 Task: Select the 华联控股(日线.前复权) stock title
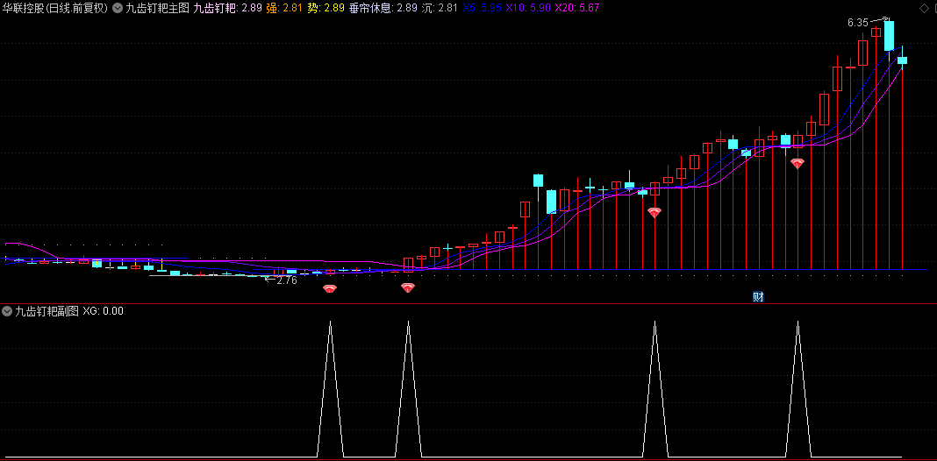(x=55, y=9)
